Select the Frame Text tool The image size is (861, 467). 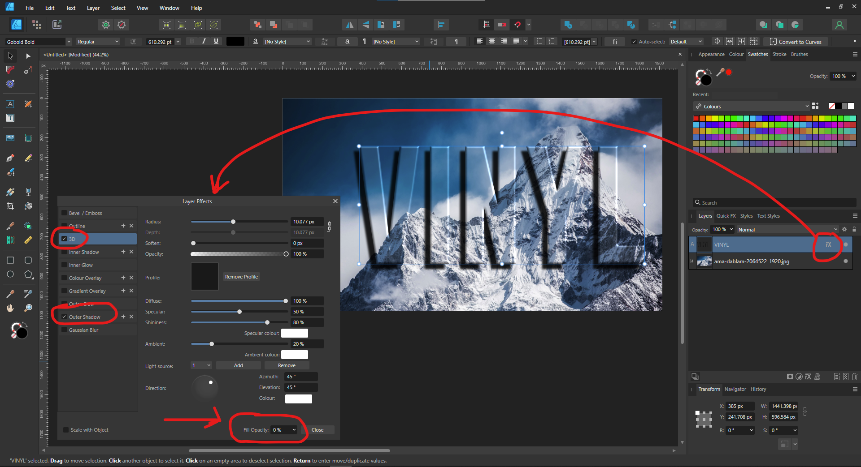(10, 118)
